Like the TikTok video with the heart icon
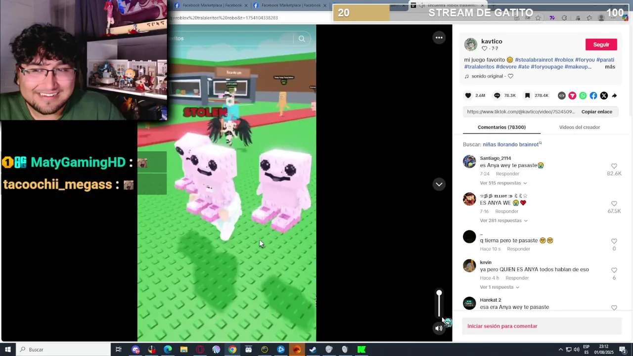Viewport: 633px width, 356px height. click(x=468, y=95)
